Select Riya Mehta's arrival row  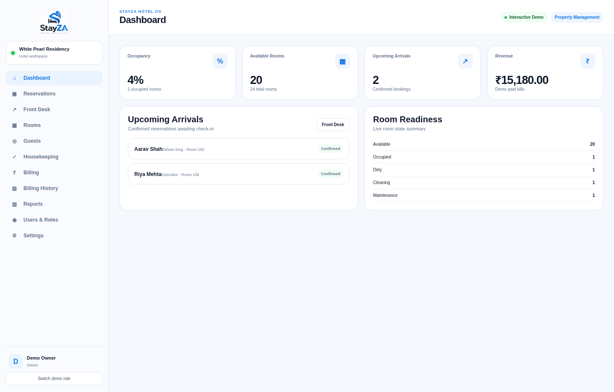[x=239, y=174]
